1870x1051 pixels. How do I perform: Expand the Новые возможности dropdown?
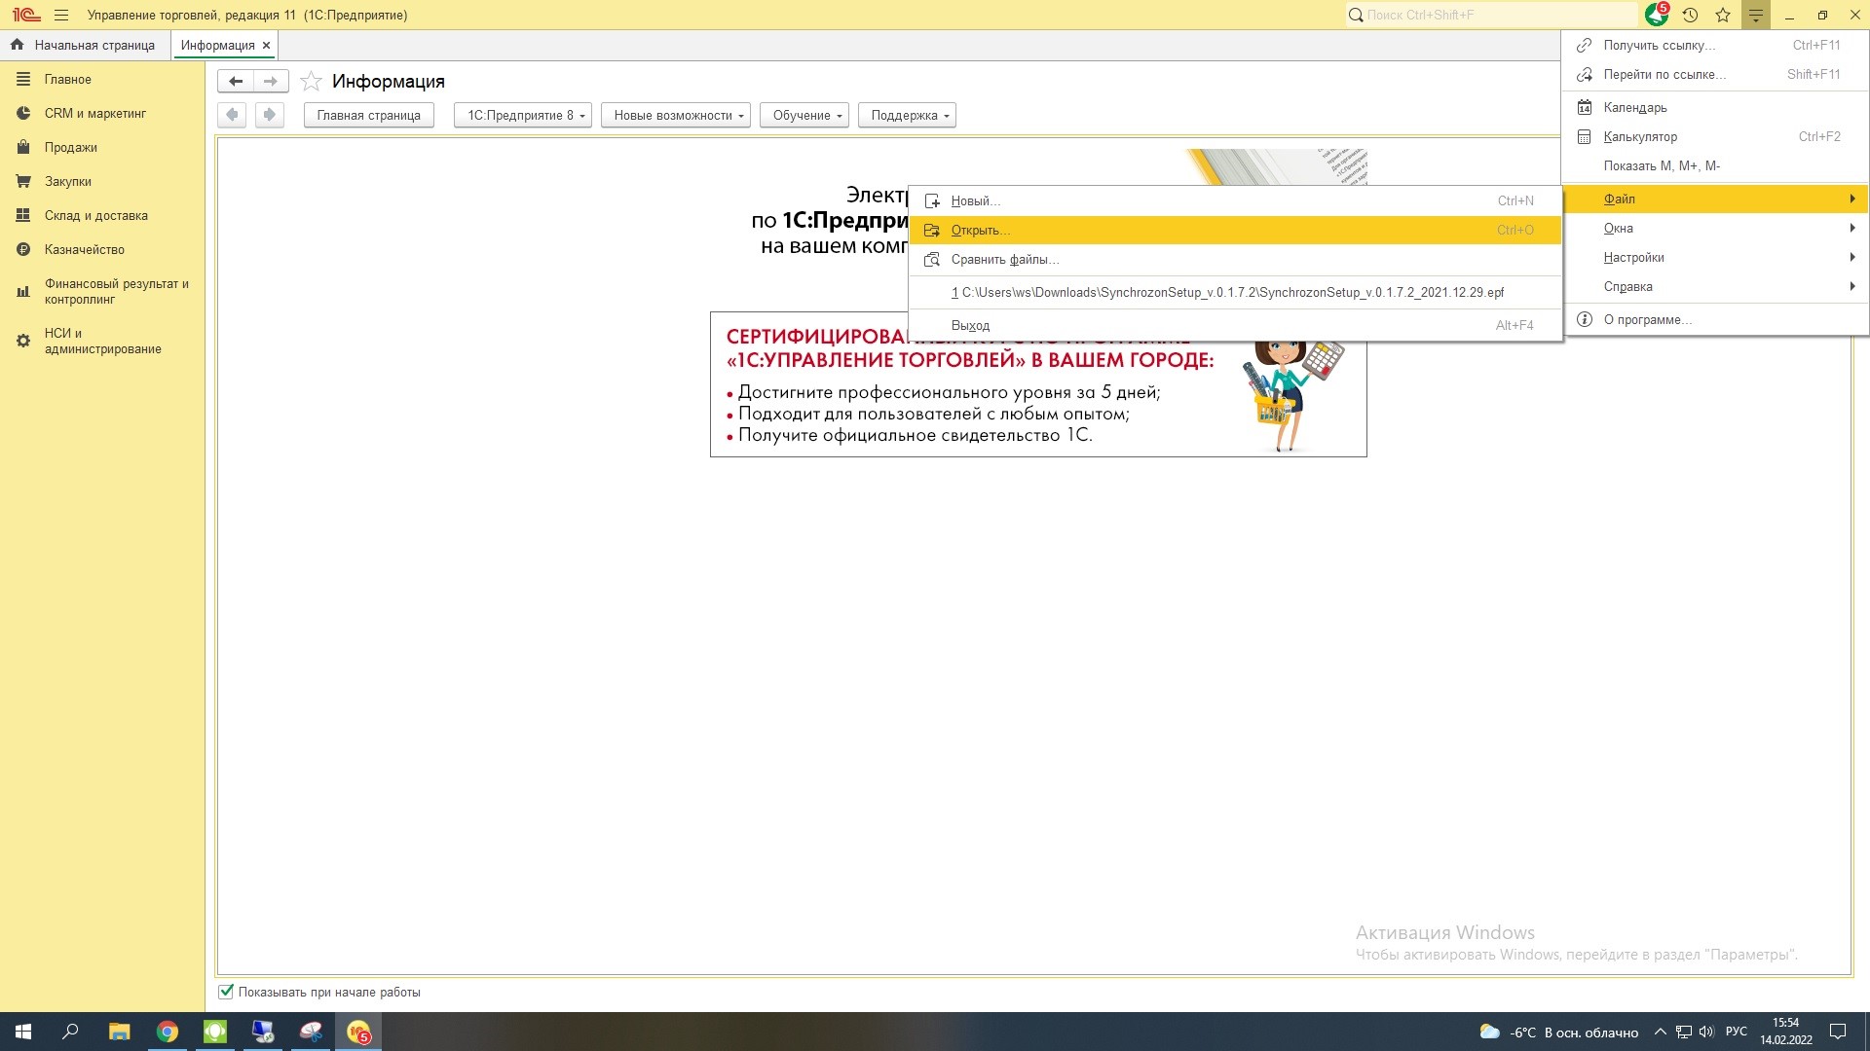tap(675, 115)
